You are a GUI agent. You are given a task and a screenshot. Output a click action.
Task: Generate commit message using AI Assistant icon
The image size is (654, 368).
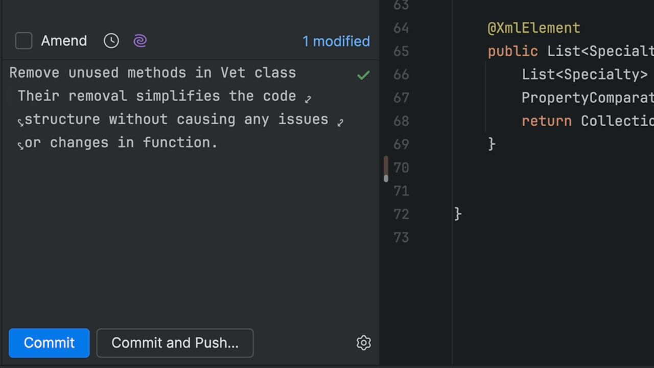click(139, 41)
